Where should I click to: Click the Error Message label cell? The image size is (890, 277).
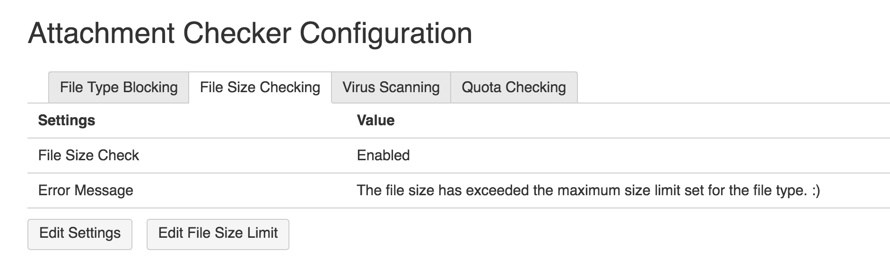[85, 191]
